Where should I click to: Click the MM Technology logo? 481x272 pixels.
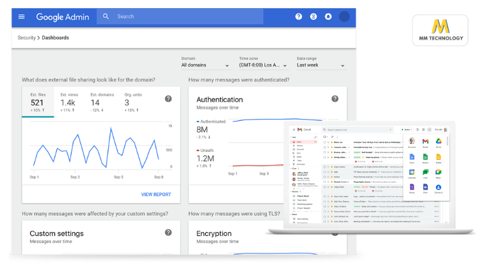[x=440, y=30]
